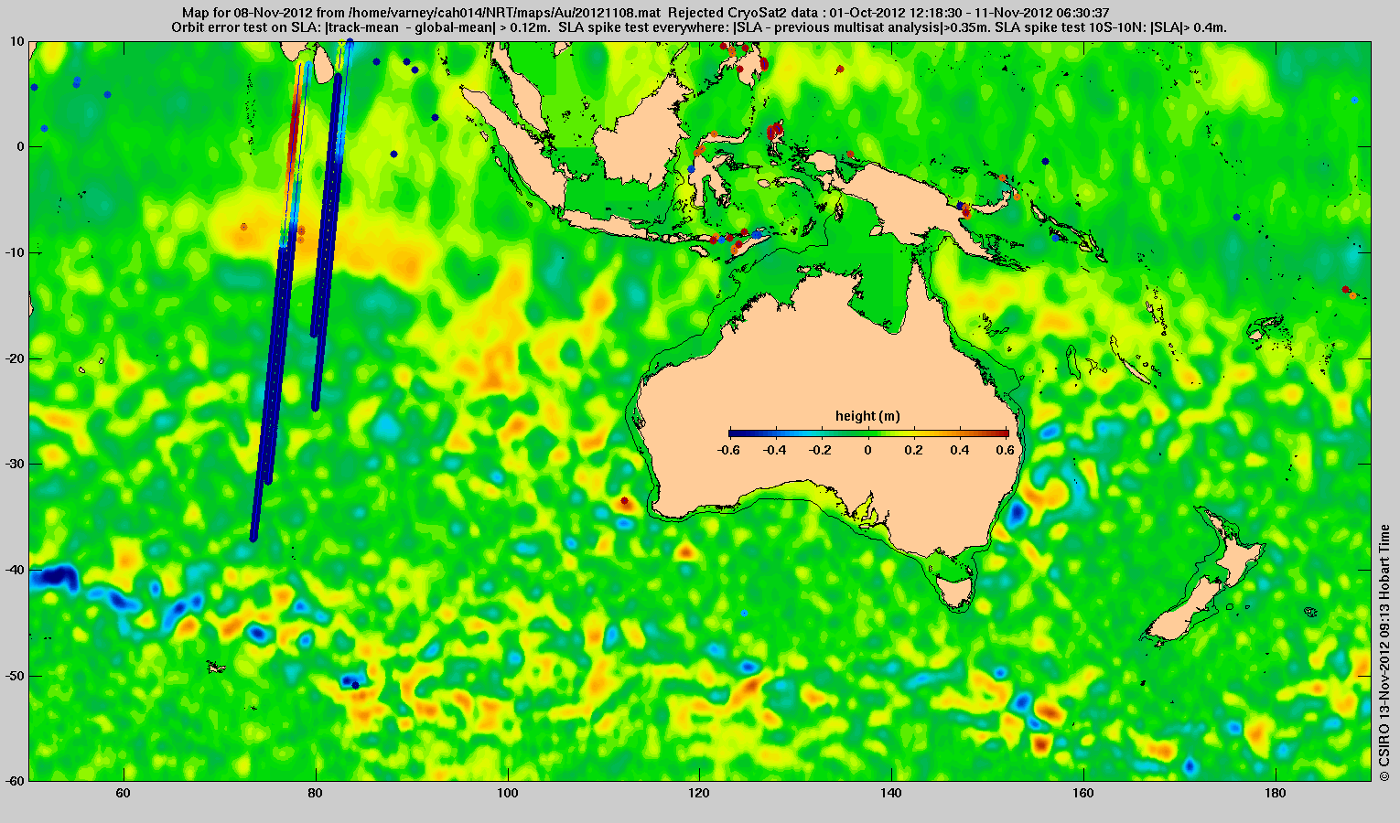The image size is (1400, 823).
Task: Click the -0.2 colorbar tick label
Action: pyautogui.click(x=822, y=450)
